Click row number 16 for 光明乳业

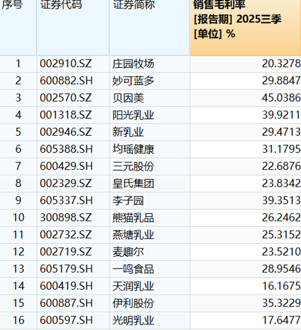tap(19, 320)
